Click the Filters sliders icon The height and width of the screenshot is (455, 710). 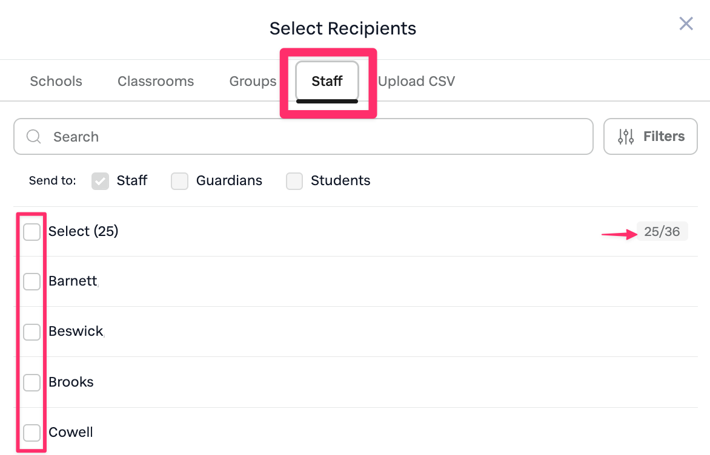[626, 137]
